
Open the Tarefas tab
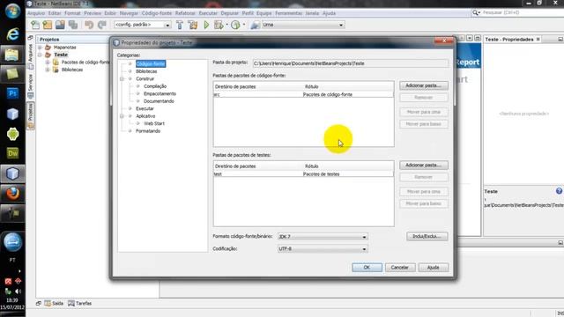click(x=80, y=303)
